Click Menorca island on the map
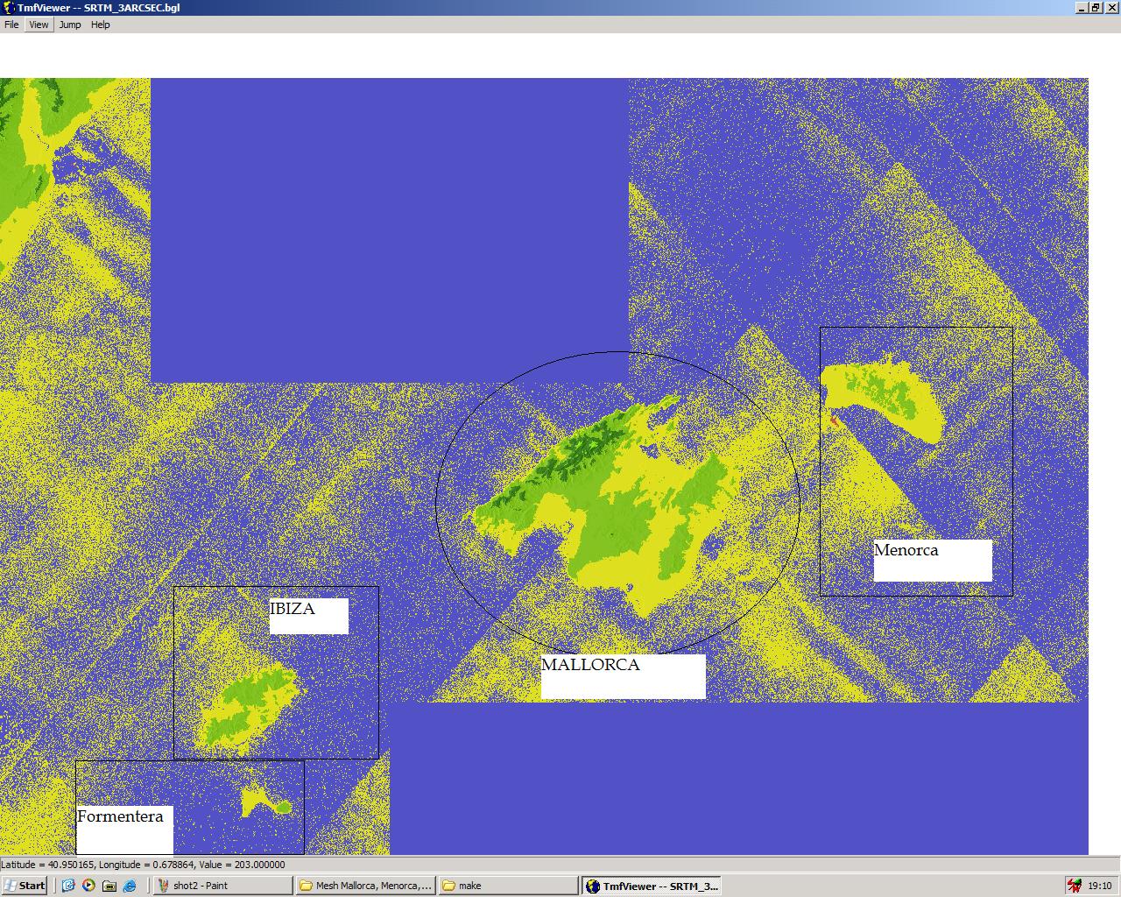Viewport: 1121px width, 897px height. point(885,394)
